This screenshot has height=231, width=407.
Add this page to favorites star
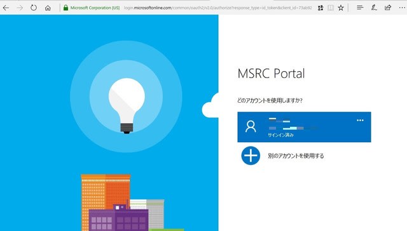tap(341, 8)
